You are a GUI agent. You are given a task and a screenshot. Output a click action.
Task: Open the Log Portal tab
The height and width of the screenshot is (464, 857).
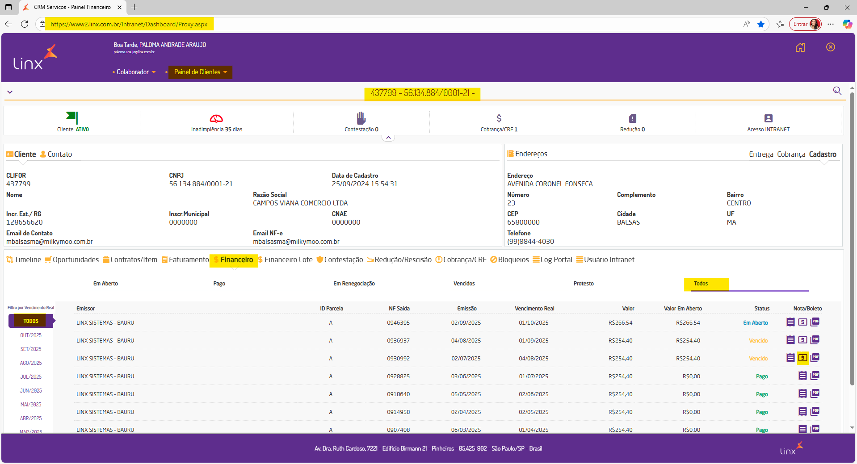[552, 259]
